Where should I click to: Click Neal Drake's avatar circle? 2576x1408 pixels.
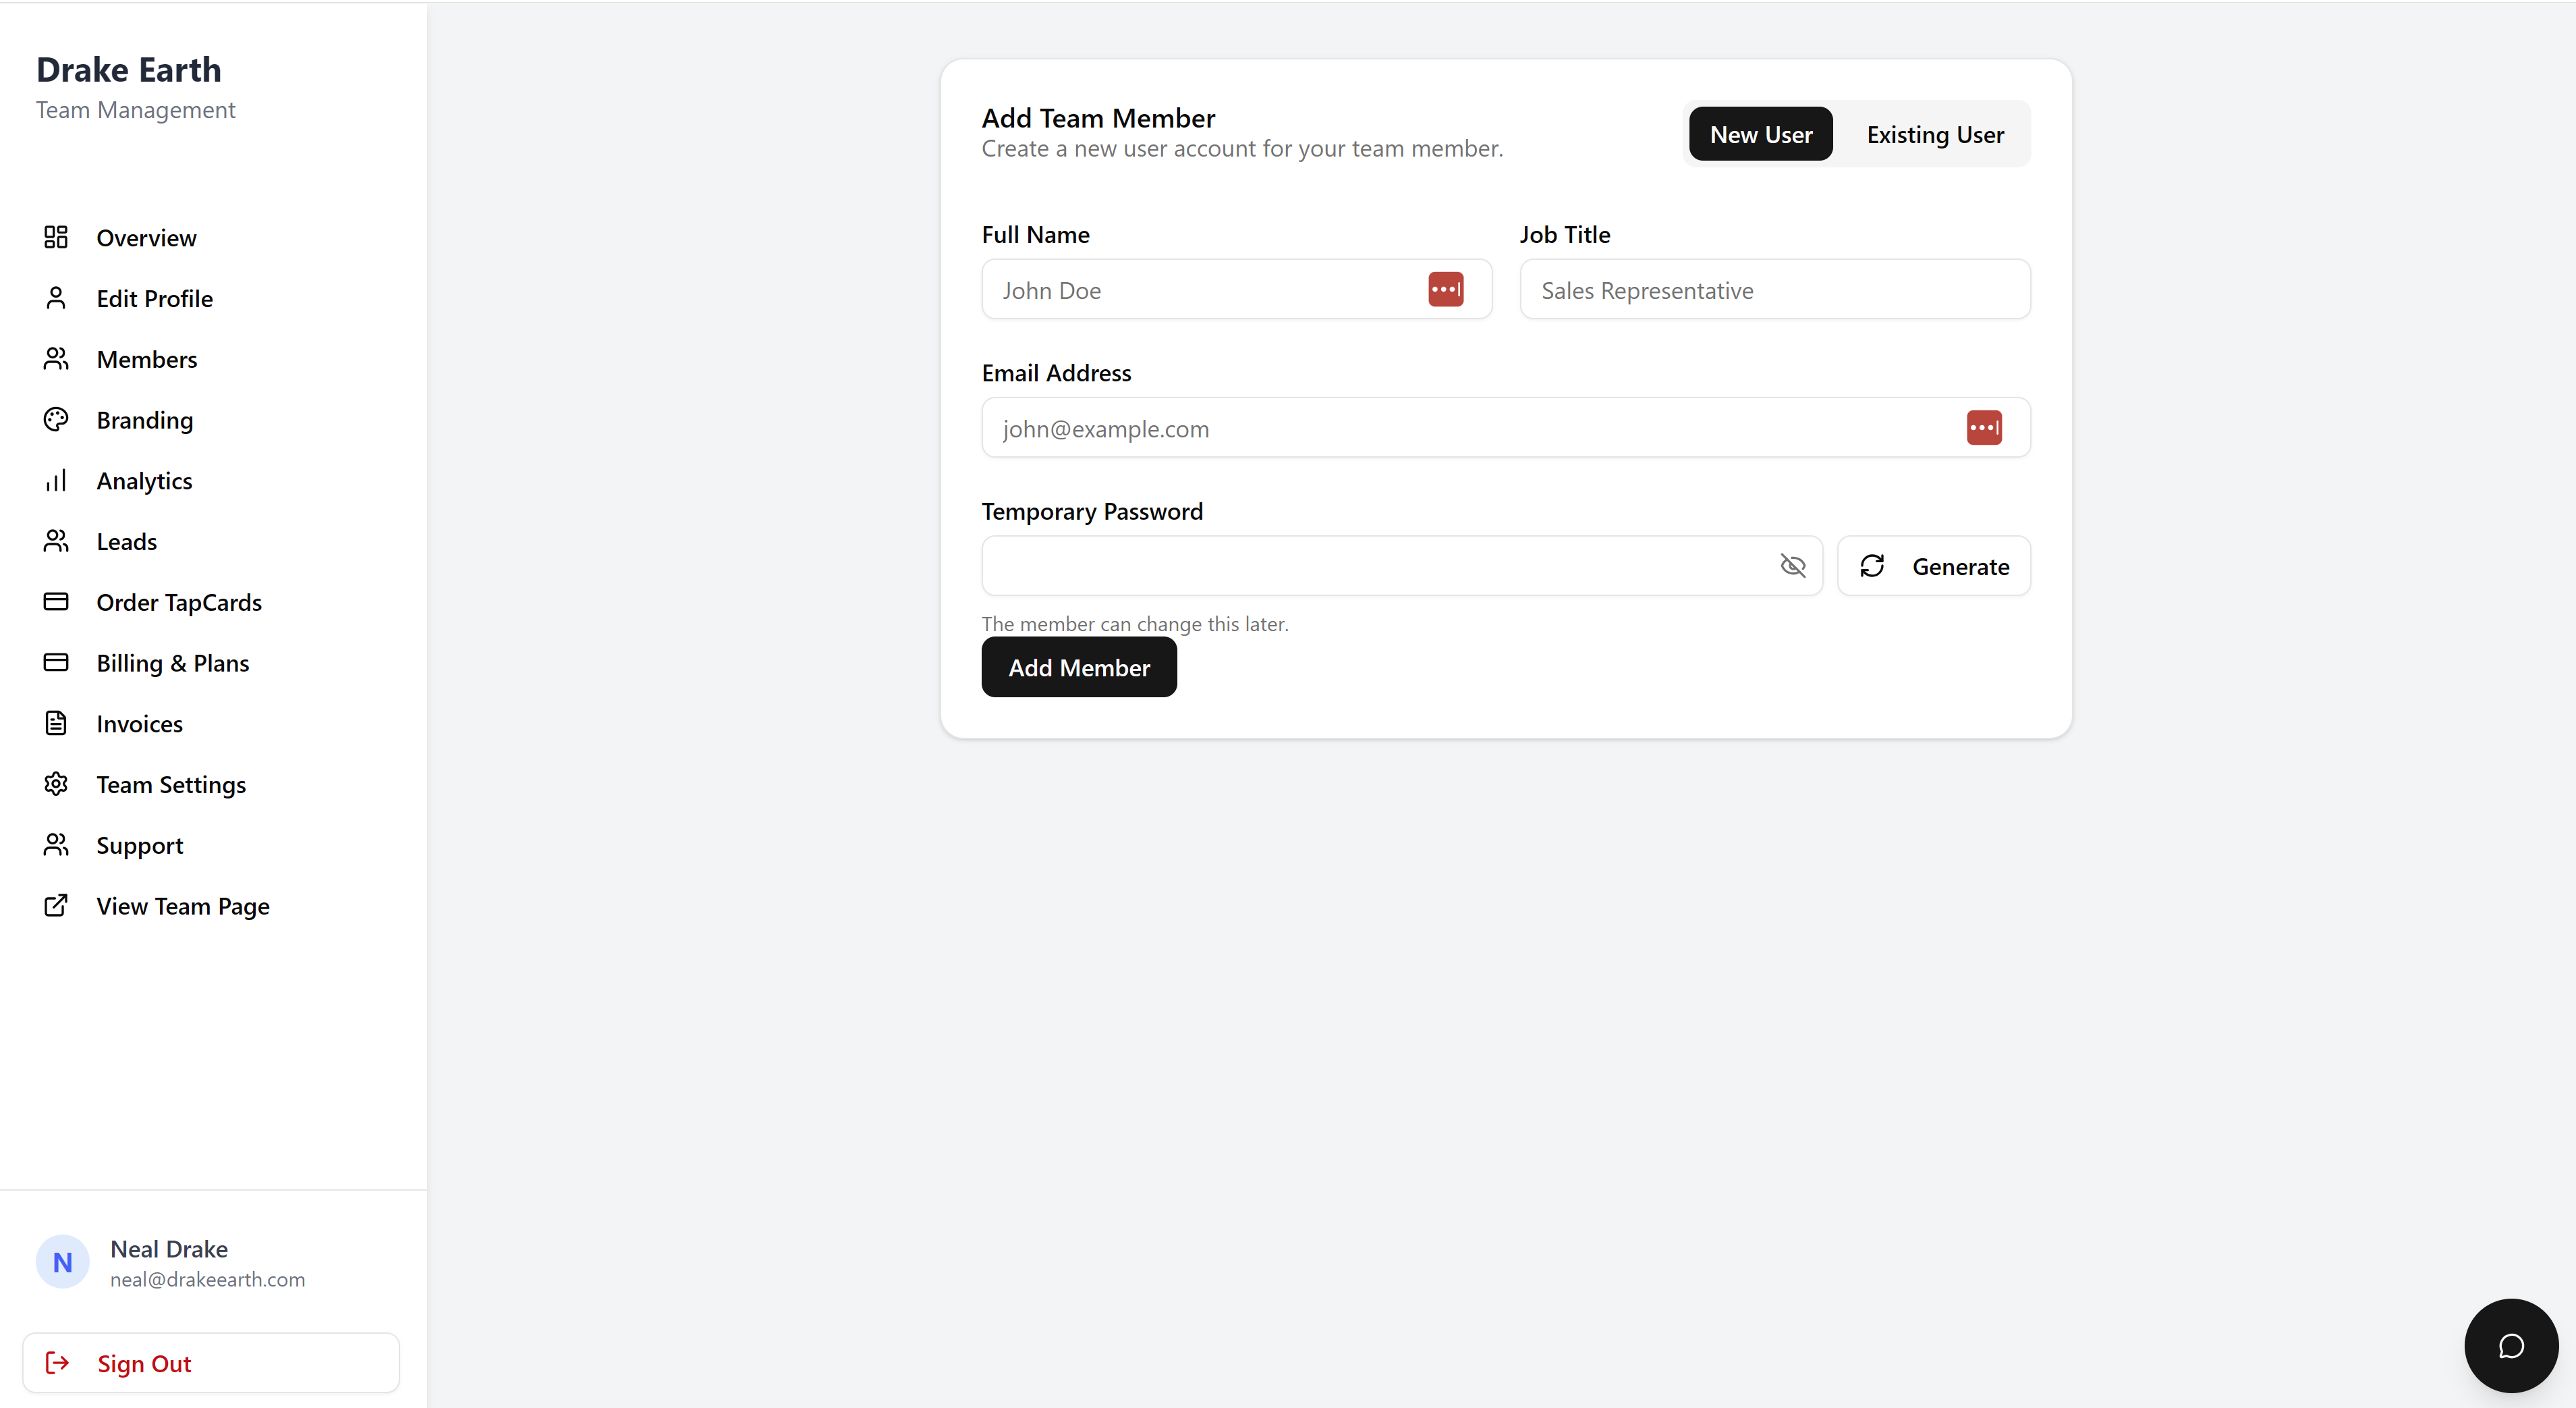(62, 1262)
